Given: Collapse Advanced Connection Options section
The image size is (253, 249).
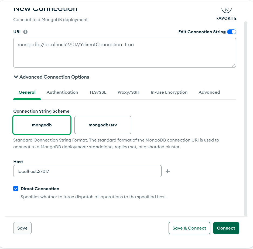Looking at the screenshot, I should (51, 77).
